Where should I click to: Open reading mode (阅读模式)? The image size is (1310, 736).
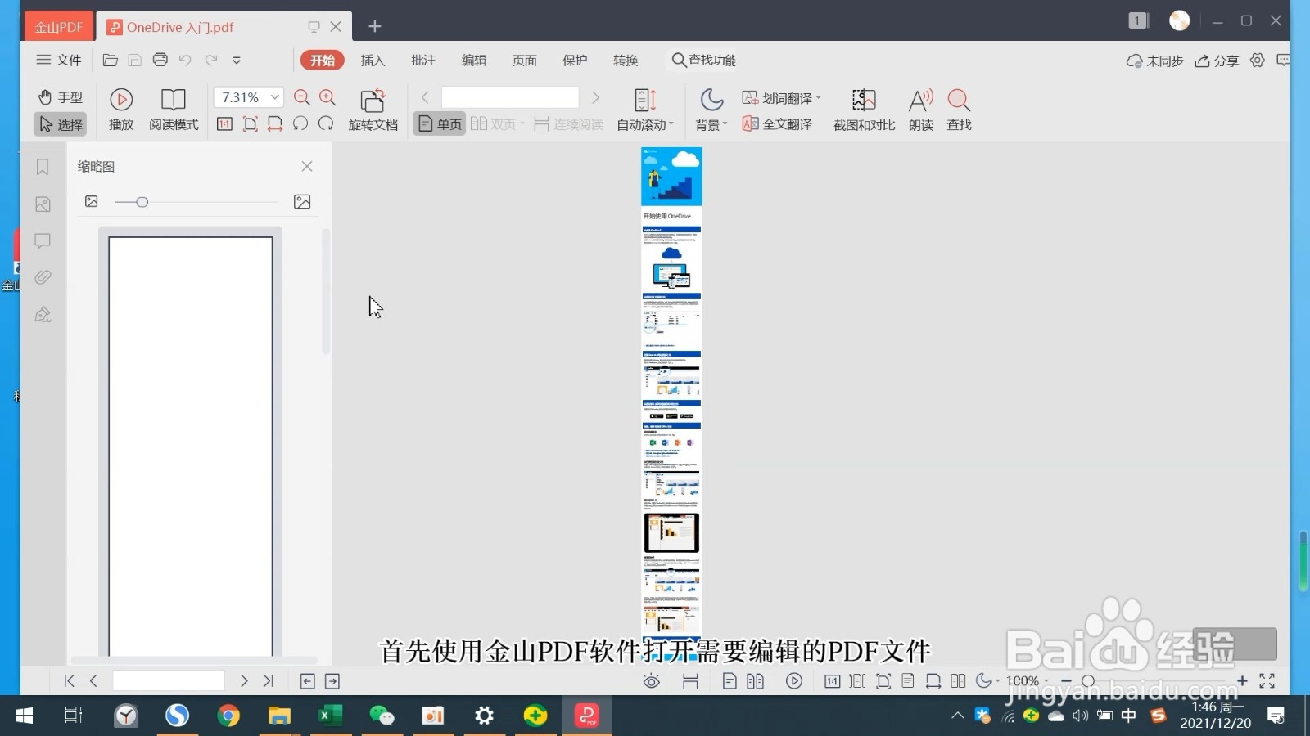(174, 110)
